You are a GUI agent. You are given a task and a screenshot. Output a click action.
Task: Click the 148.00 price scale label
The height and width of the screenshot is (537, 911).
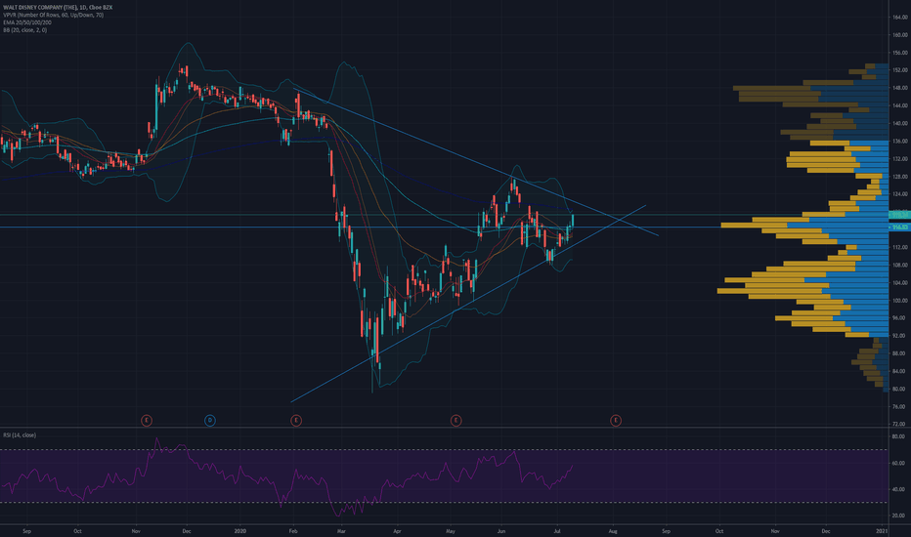point(900,88)
